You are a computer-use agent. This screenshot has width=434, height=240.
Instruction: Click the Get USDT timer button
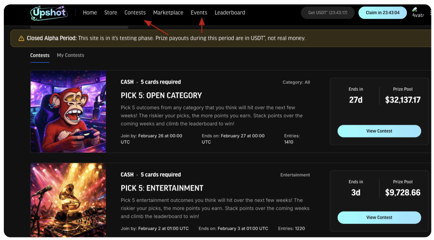(x=328, y=13)
